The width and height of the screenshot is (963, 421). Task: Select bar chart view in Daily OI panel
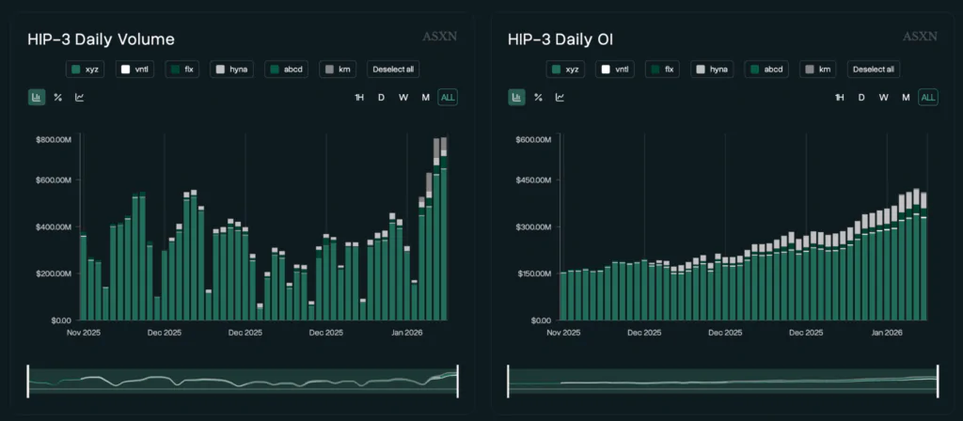(517, 97)
